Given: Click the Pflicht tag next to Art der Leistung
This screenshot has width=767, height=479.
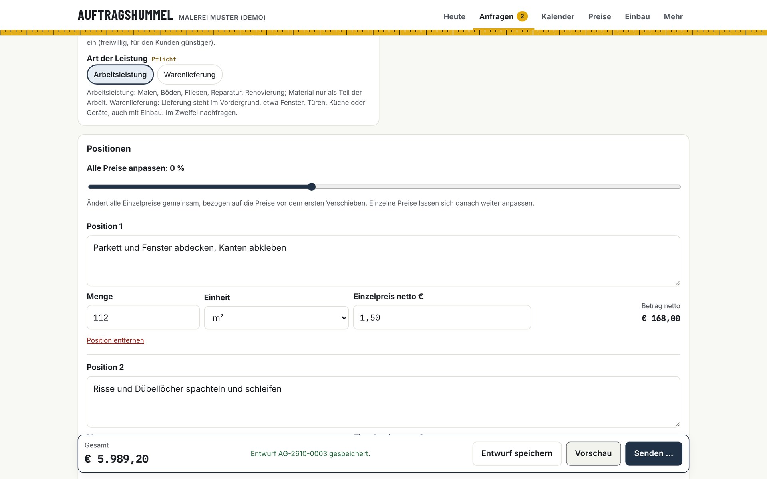Looking at the screenshot, I should [164, 59].
